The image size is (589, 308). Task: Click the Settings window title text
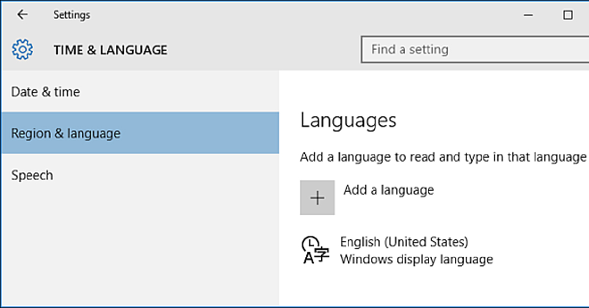[72, 15]
